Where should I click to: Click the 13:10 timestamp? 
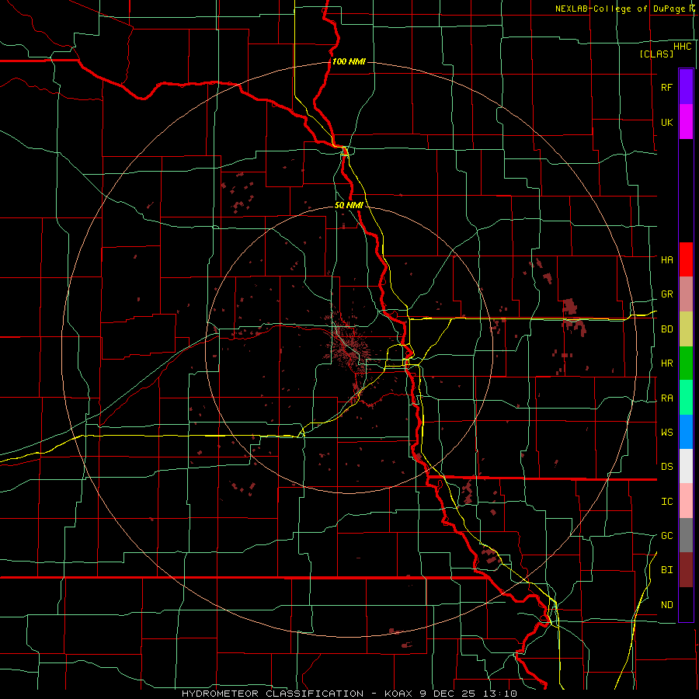[499, 694]
